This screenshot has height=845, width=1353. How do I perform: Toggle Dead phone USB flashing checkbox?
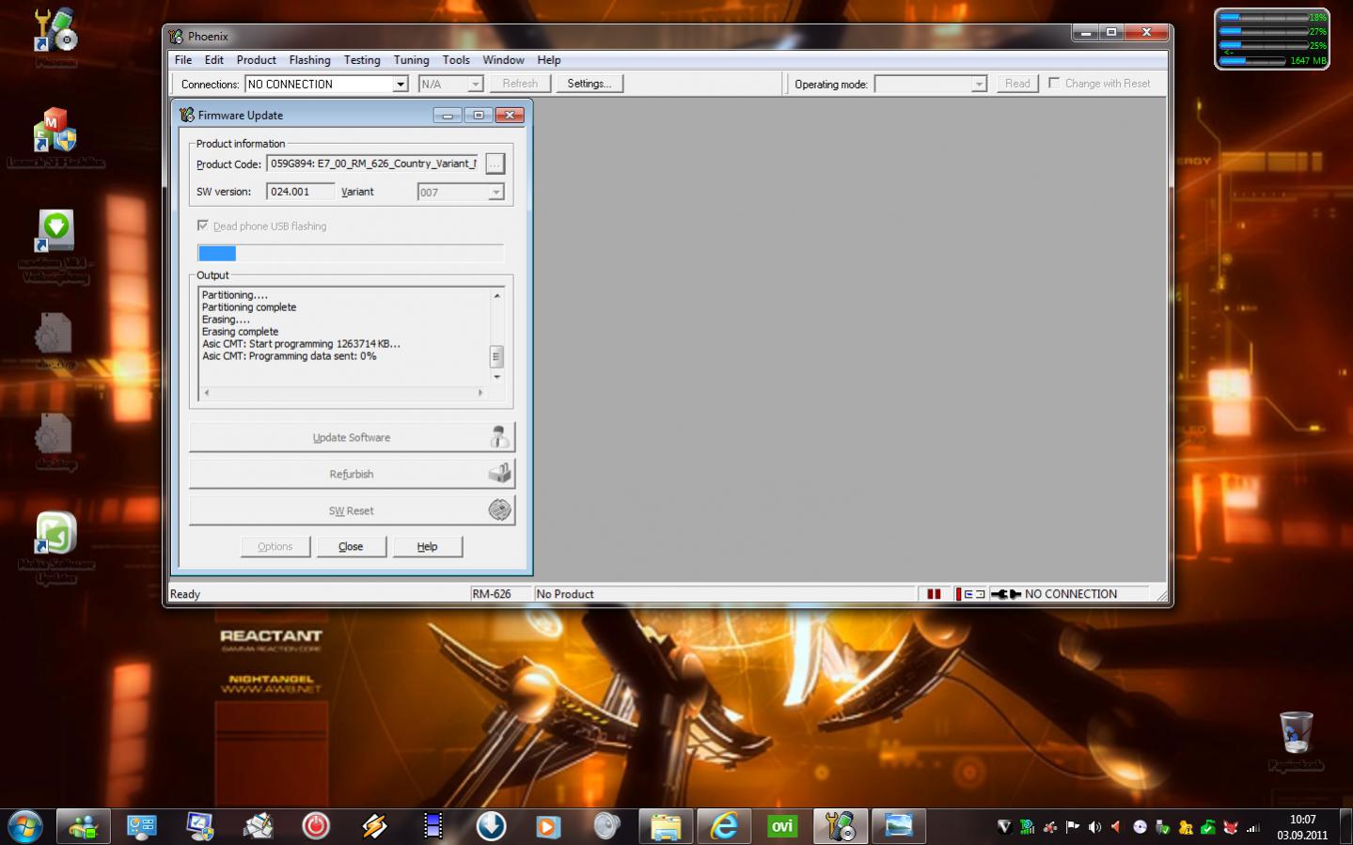point(203,226)
